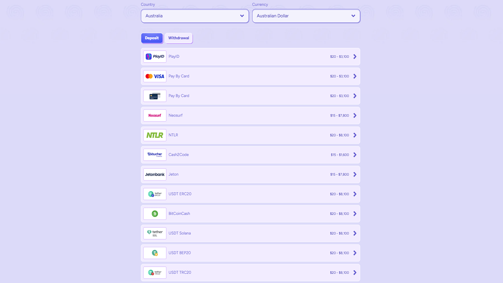Click the Jetonbank logo icon

click(x=155, y=175)
